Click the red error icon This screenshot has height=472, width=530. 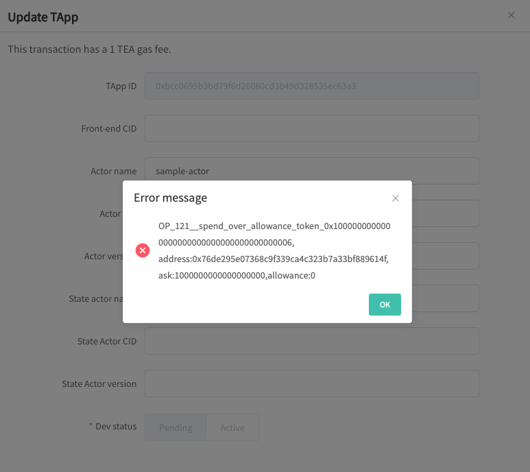tap(143, 250)
